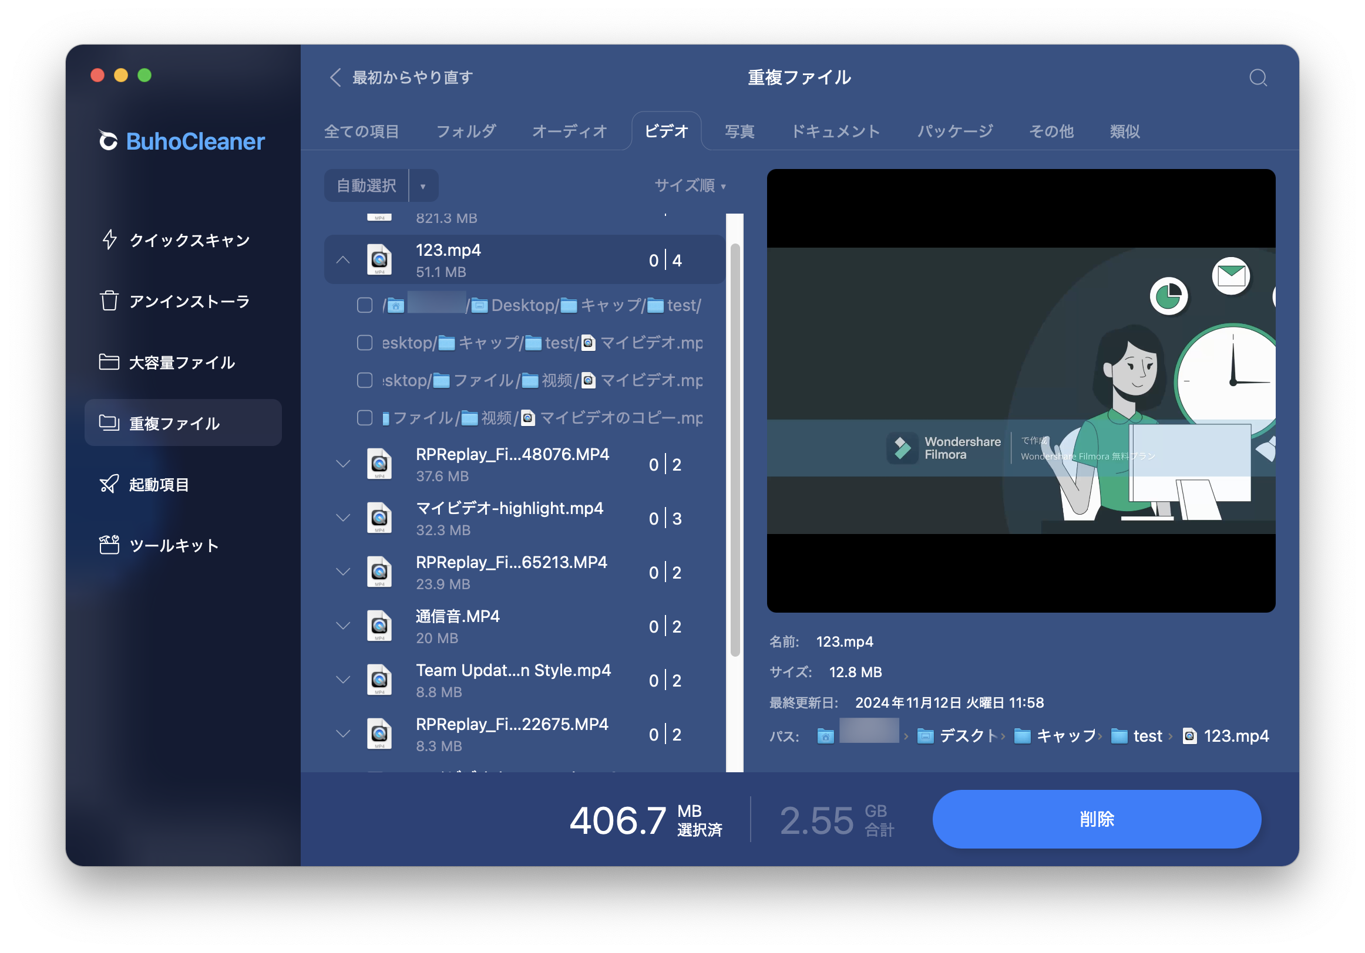Expand the RPReplay_Fi...22675.MP4 group
Viewport: 1365px width, 953px height.
click(x=343, y=734)
